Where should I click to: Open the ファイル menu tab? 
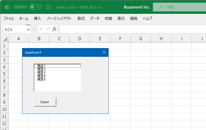9,19
